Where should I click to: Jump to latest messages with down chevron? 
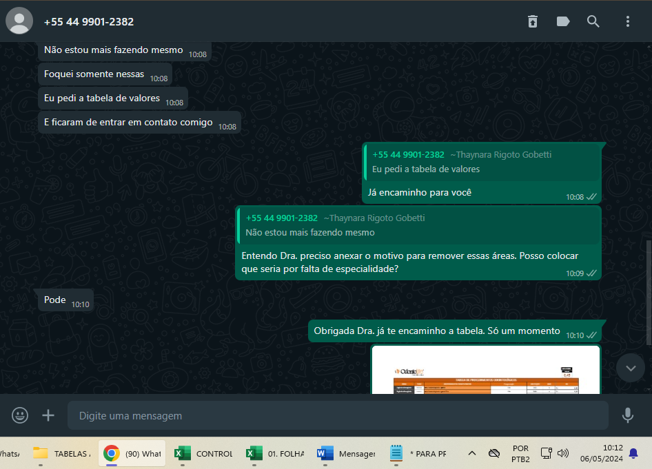(x=631, y=368)
